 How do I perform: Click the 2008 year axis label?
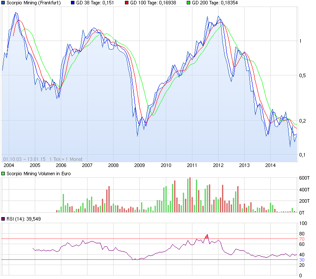tap(114, 165)
